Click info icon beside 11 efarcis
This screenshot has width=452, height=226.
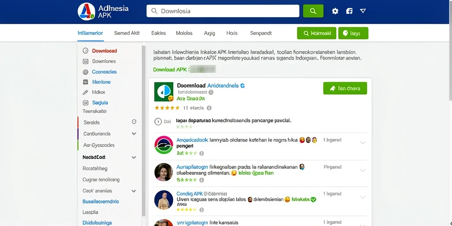click(209, 108)
